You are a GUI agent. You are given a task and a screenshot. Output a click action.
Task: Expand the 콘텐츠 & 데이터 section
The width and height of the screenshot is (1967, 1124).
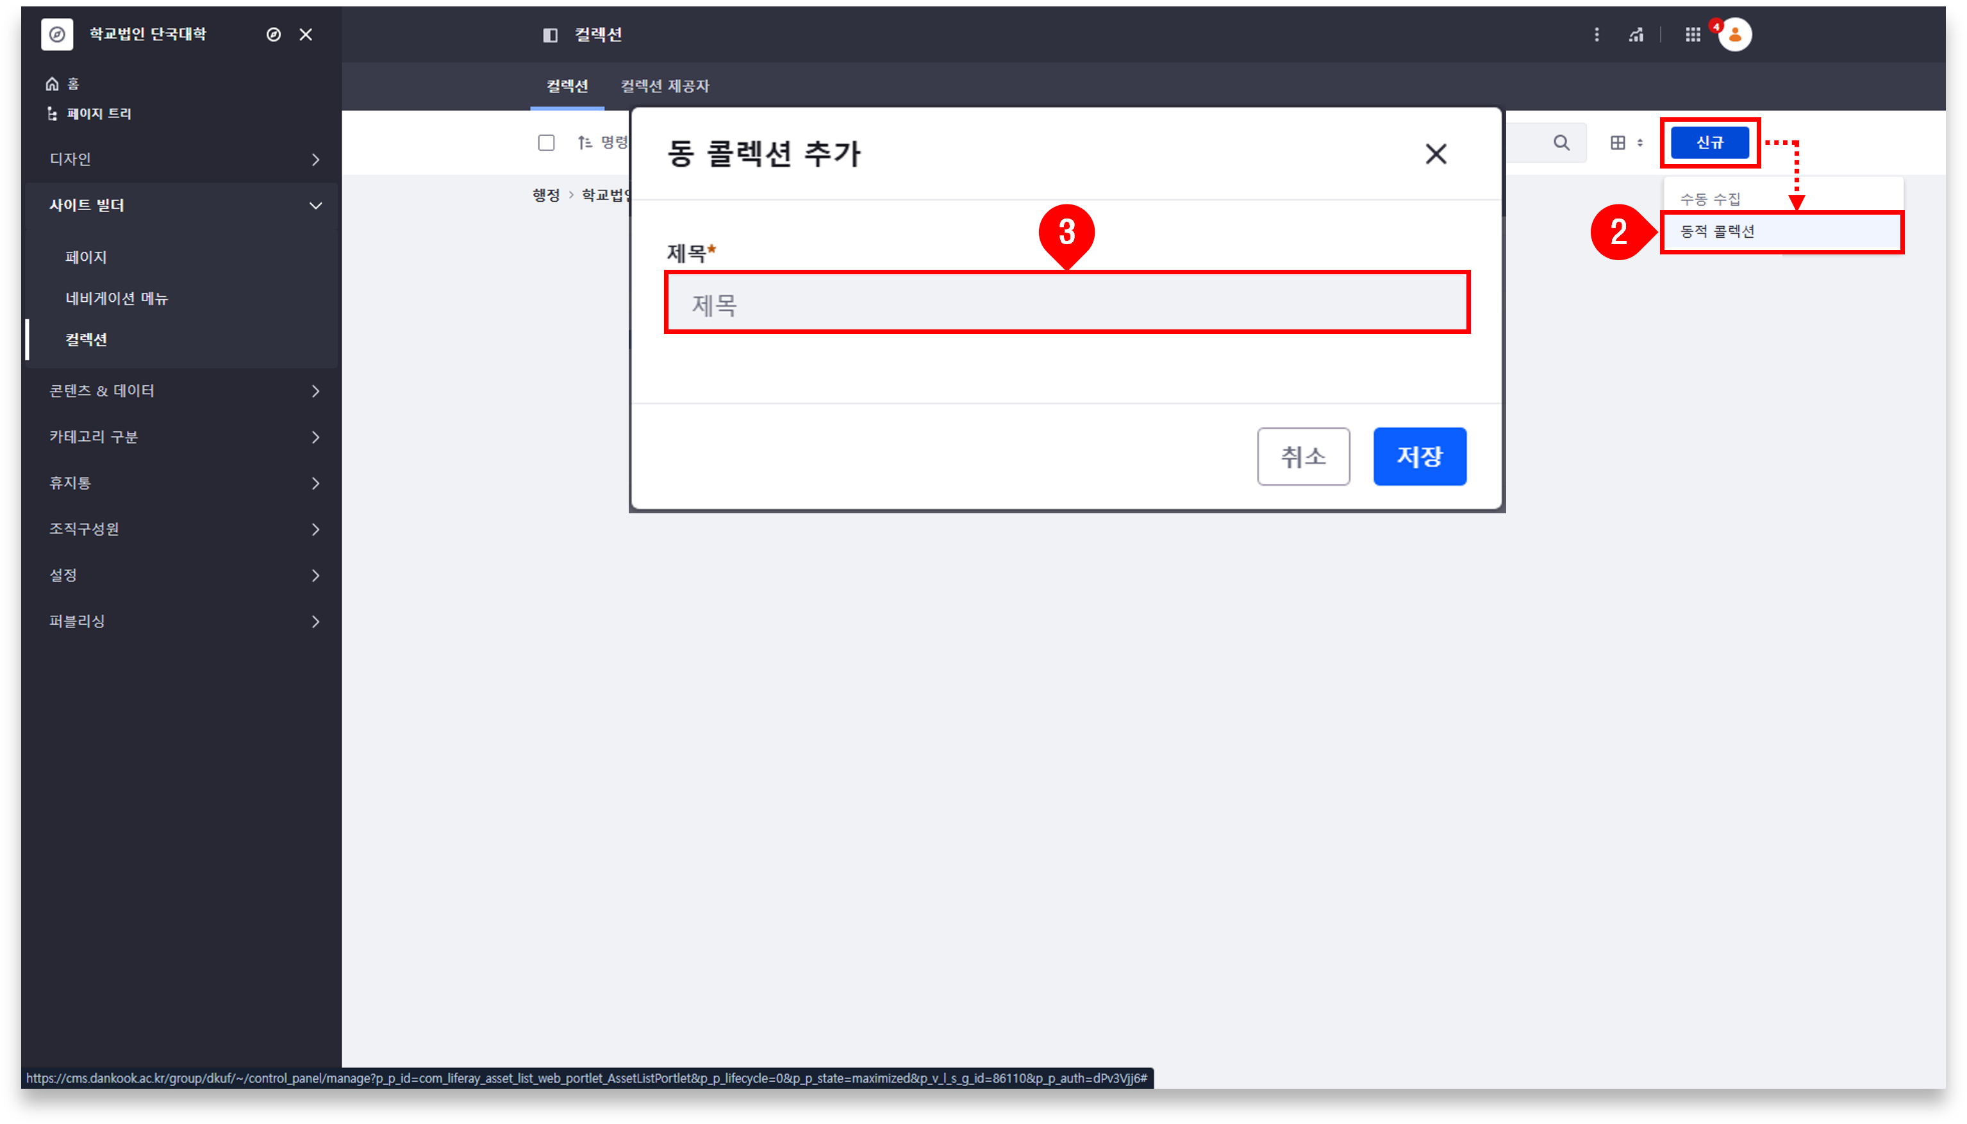pyautogui.click(x=184, y=392)
